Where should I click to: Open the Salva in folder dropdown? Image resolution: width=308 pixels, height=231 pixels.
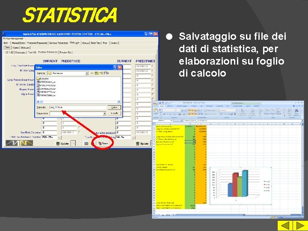[x=87, y=73]
